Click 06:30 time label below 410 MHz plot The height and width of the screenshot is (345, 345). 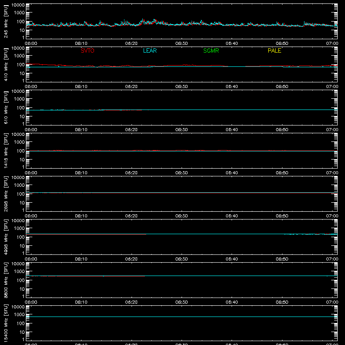coord(182,87)
